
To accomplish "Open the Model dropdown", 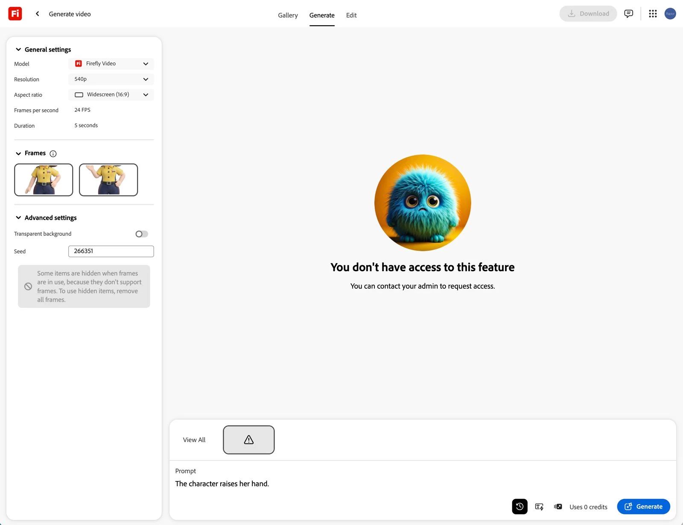I will 111,64.
